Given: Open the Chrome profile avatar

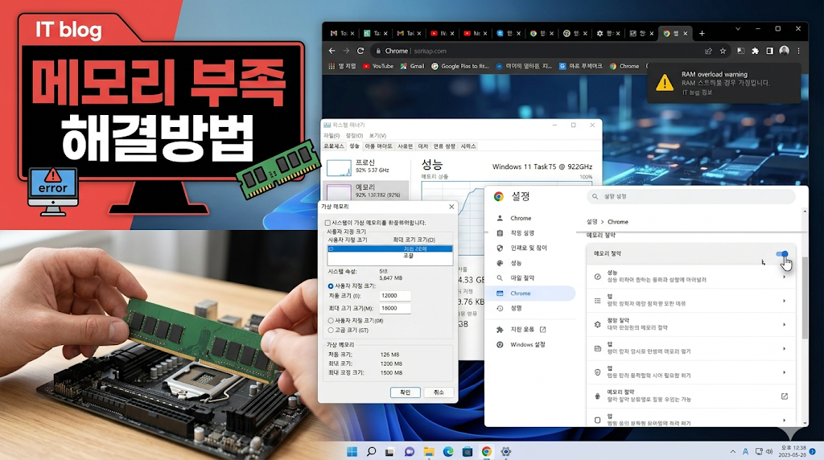Looking at the screenshot, I should click(x=784, y=51).
